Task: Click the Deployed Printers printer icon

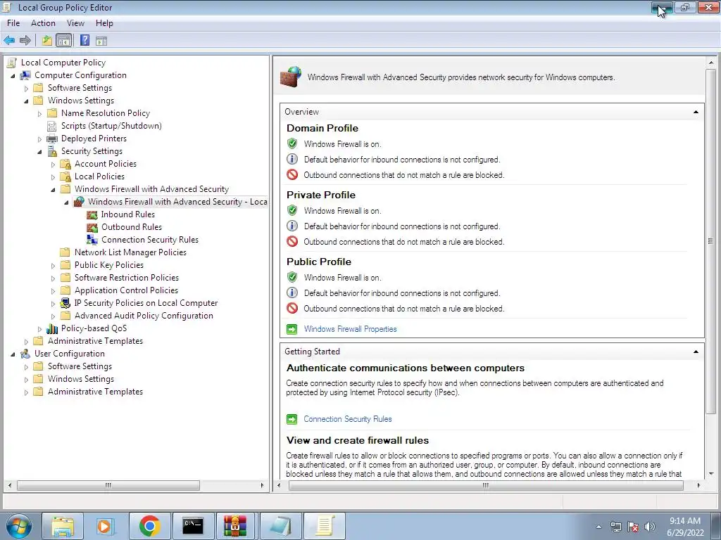Action: 52,139
